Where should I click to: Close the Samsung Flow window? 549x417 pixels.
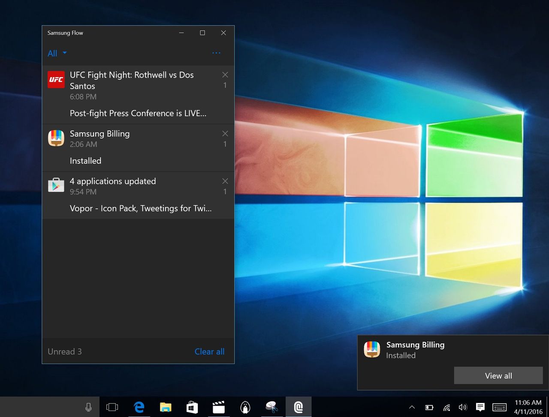(x=223, y=33)
